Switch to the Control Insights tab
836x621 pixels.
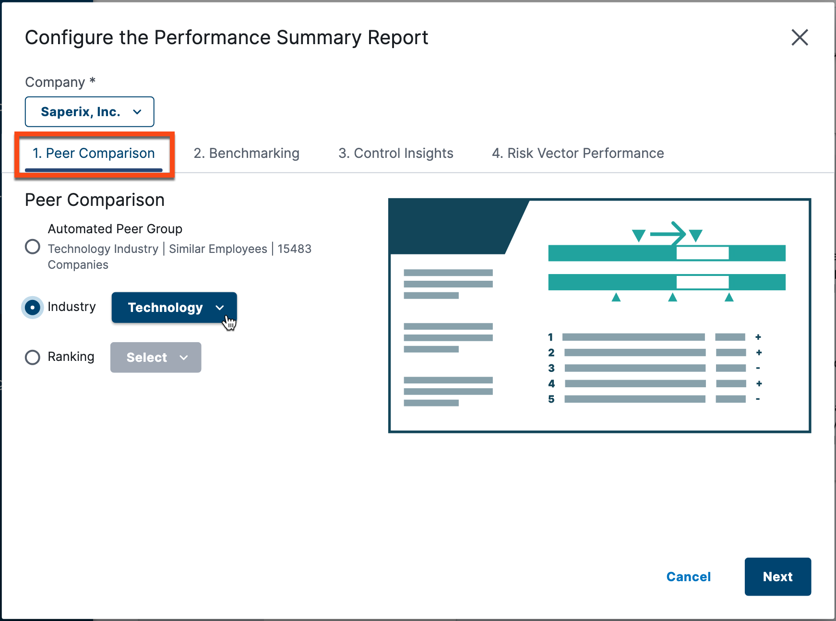(x=395, y=153)
